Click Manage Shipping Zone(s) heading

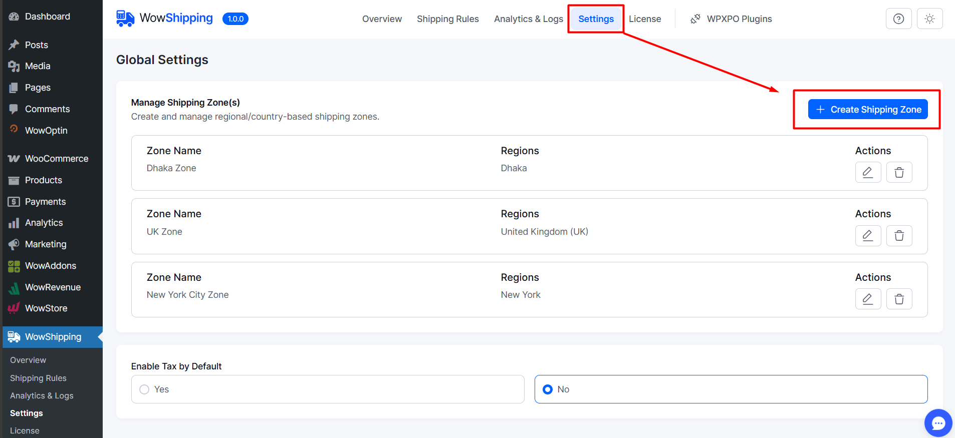[185, 103]
